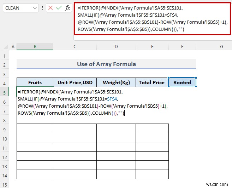Click empty cell E14 in the table

152,174
